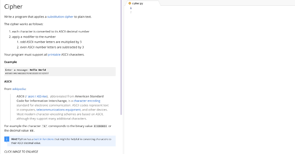Screen dimensions: 295x154
Task: Open the substitution cipher link
Action: pos(60,17)
